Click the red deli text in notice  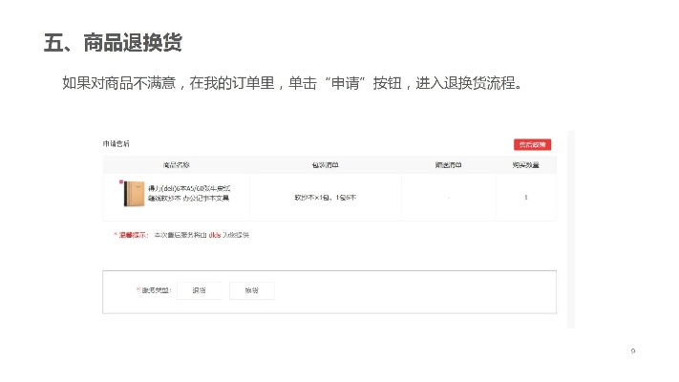click(x=215, y=235)
